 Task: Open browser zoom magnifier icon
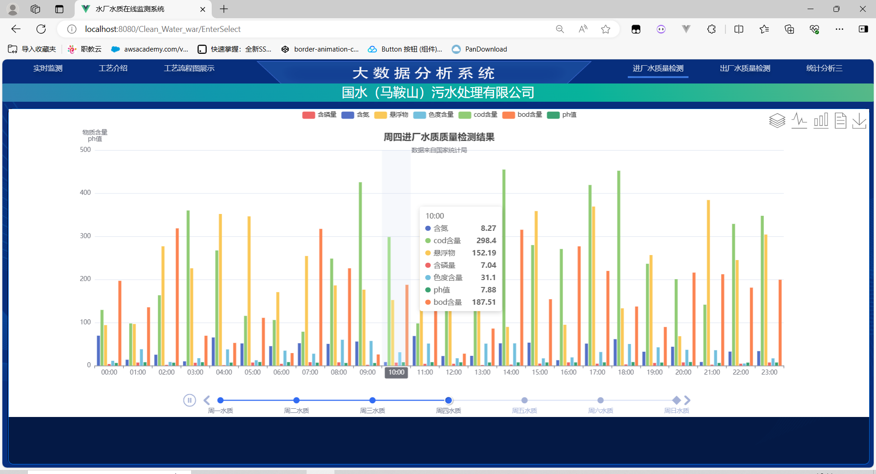tap(560, 29)
